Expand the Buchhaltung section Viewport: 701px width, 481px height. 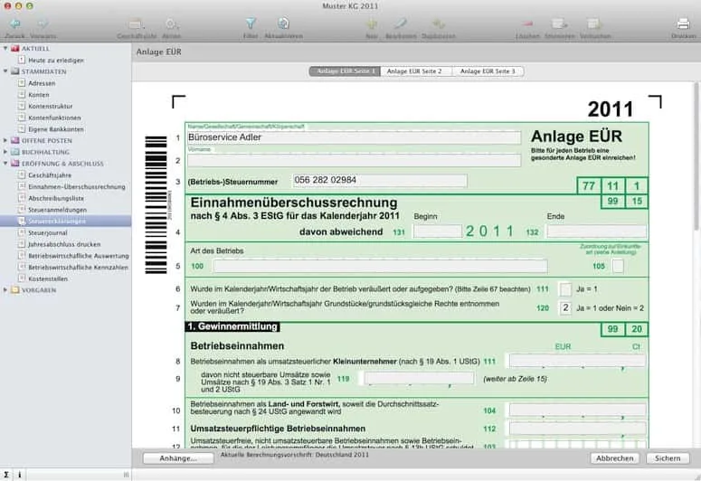click(5, 152)
